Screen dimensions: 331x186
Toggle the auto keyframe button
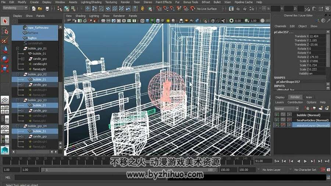tap(323, 169)
